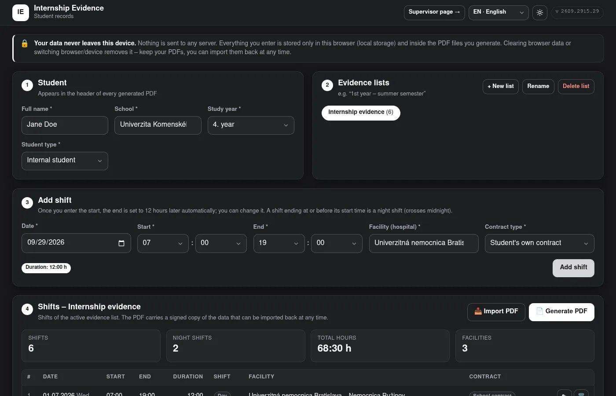Click the Evidence lists section heading
616x396 pixels.
[363, 83]
